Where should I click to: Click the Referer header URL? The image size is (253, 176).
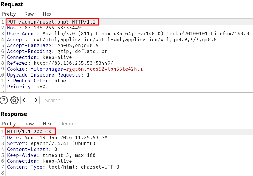(x=73, y=63)
